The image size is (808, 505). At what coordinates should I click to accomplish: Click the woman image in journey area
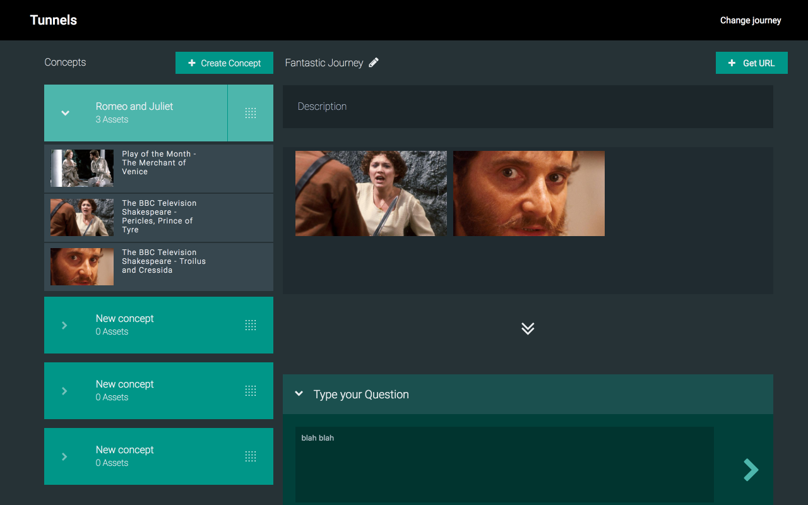click(x=371, y=193)
